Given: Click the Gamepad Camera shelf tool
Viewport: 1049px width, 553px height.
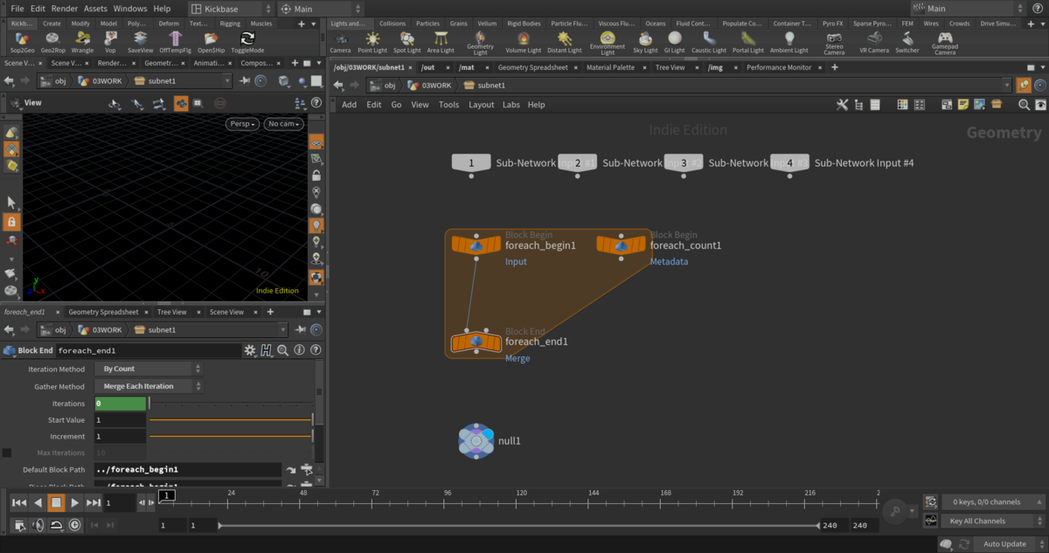Looking at the screenshot, I should 945,45.
